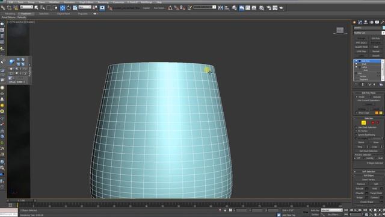The height and width of the screenshot is (217, 385).
Task: Click Go to Start playback button
Action: coord(346,210)
